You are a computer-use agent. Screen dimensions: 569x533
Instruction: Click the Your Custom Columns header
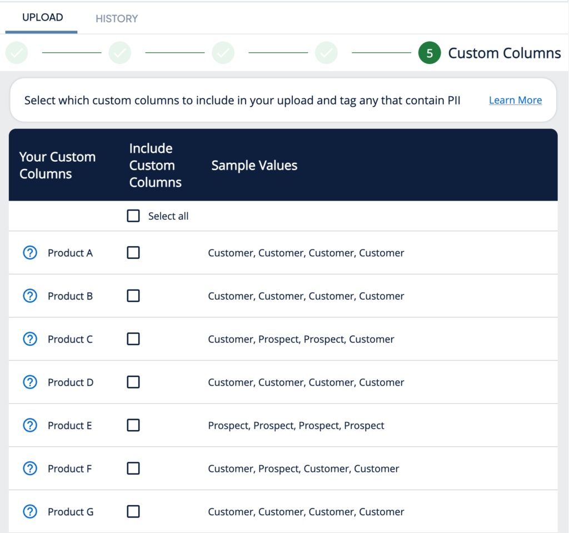tap(57, 165)
